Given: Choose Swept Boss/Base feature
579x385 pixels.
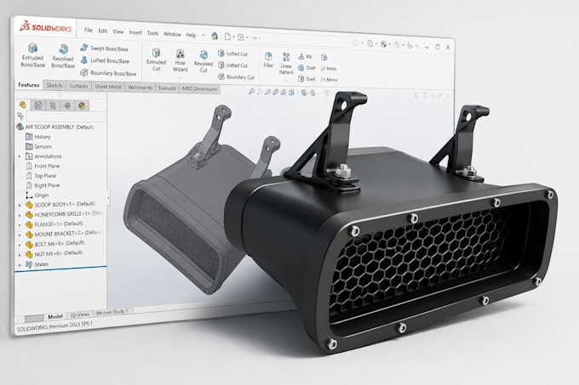Looking at the screenshot, I should click(x=105, y=48).
